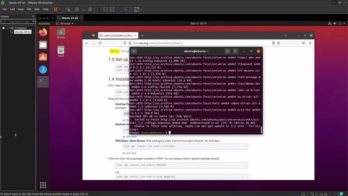Pause the VM with the orange pause button
The height and width of the screenshot is (196, 348).
click(x=55, y=9)
